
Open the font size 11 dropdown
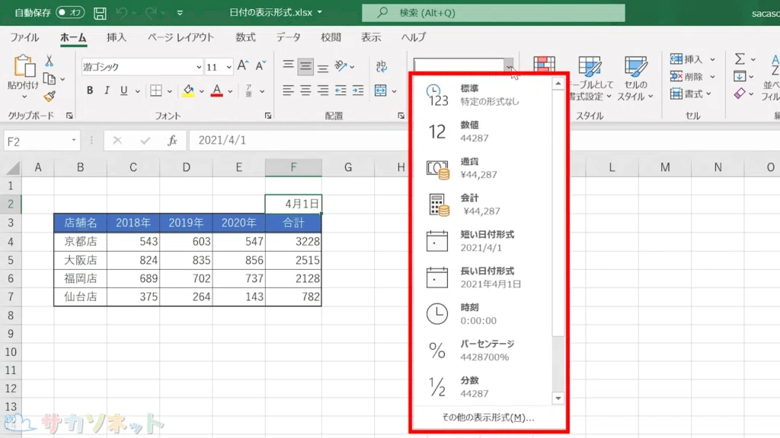(229, 67)
